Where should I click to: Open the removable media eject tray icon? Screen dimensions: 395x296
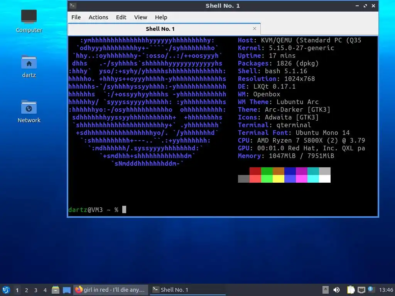pos(325,290)
